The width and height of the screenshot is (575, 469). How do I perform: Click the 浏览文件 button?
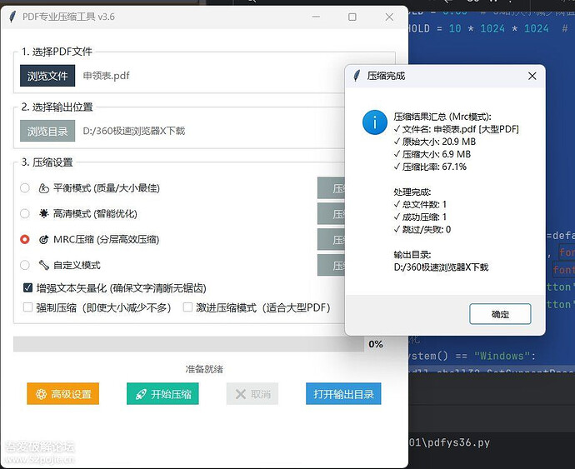click(x=47, y=76)
